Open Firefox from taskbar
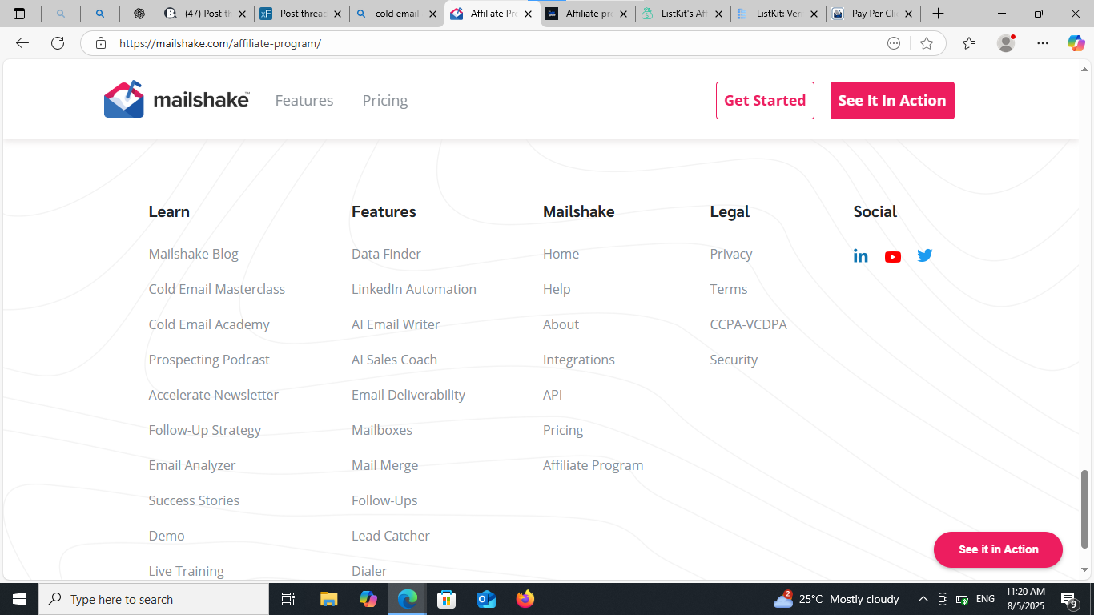Screen dimensions: 1094x615 [x=525, y=599]
